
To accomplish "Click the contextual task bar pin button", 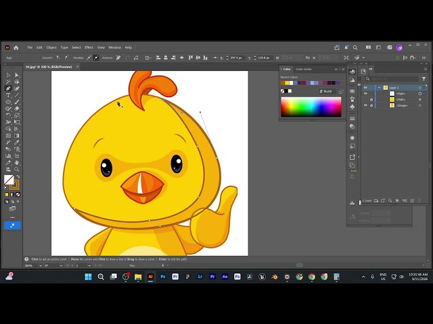I will coord(12,225).
